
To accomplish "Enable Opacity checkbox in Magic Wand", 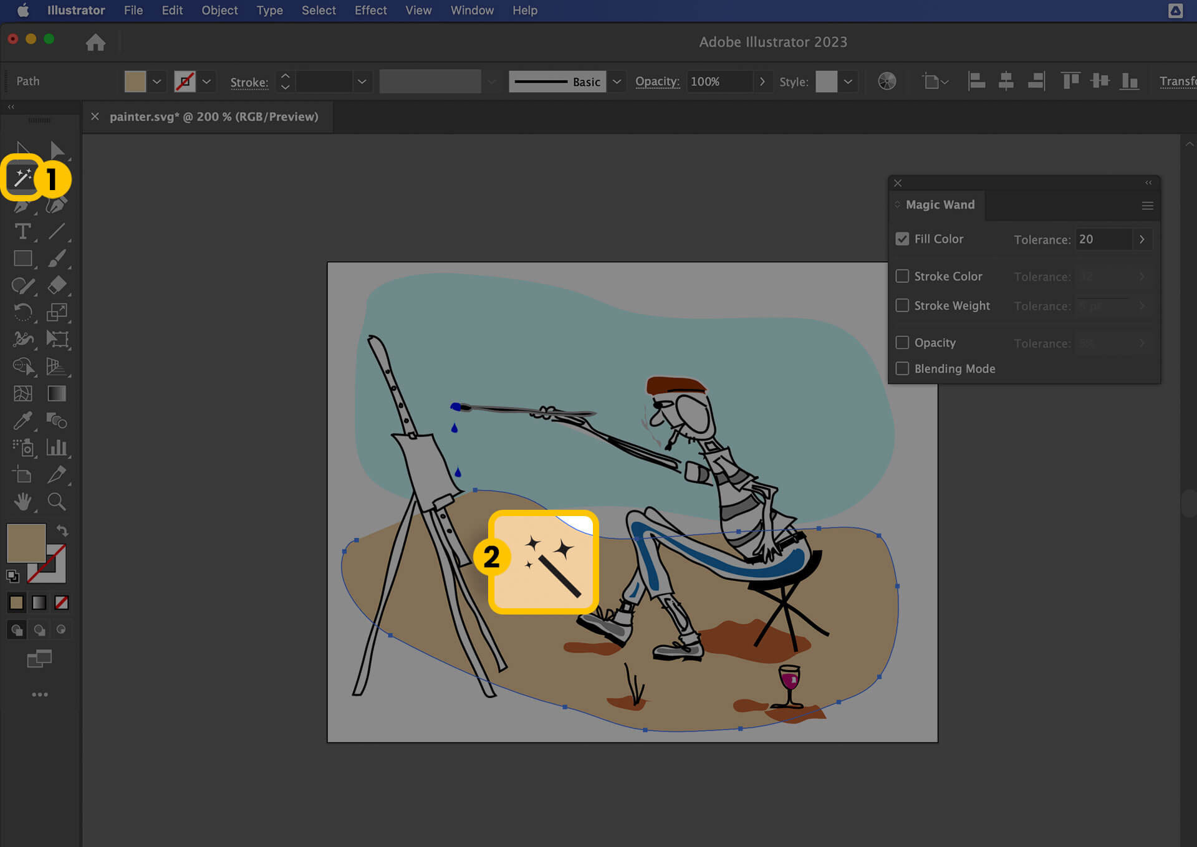I will pos(902,342).
